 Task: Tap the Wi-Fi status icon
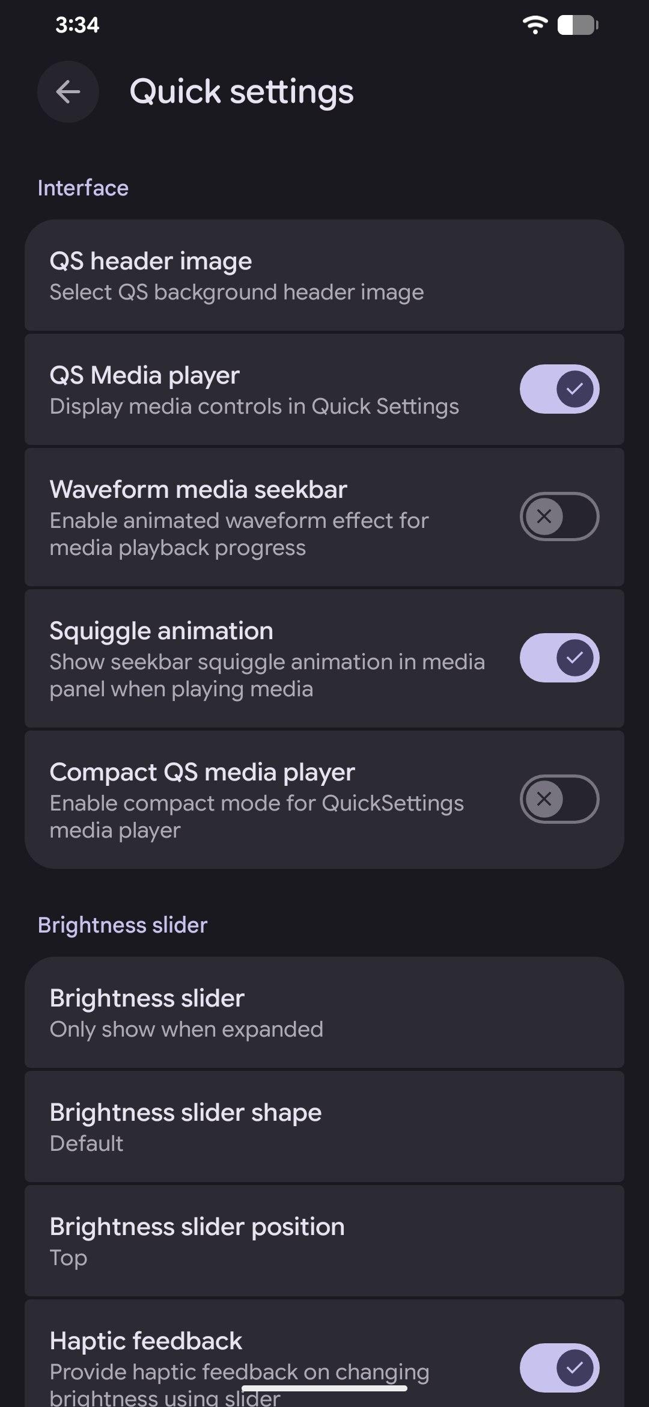[x=535, y=25]
